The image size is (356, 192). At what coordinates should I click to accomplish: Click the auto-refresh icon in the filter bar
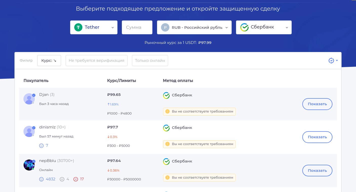click(x=331, y=61)
